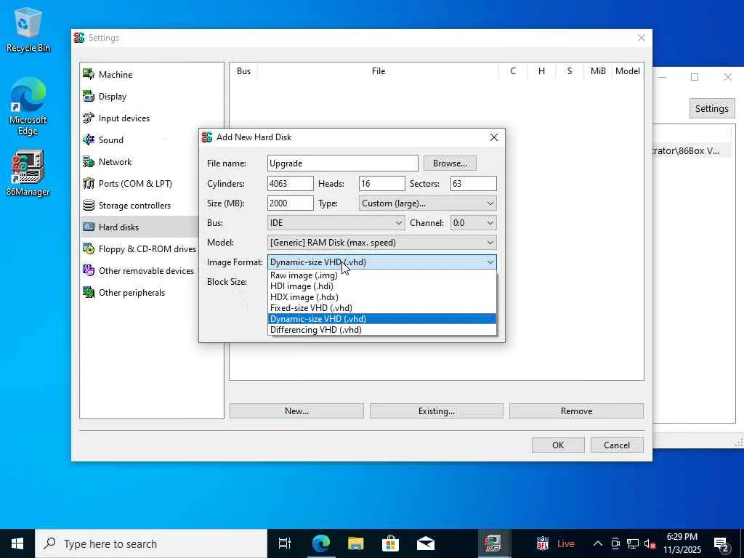Image resolution: width=744 pixels, height=558 pixels.
Task: Select the Display category icon
Action: coord(89,96)
